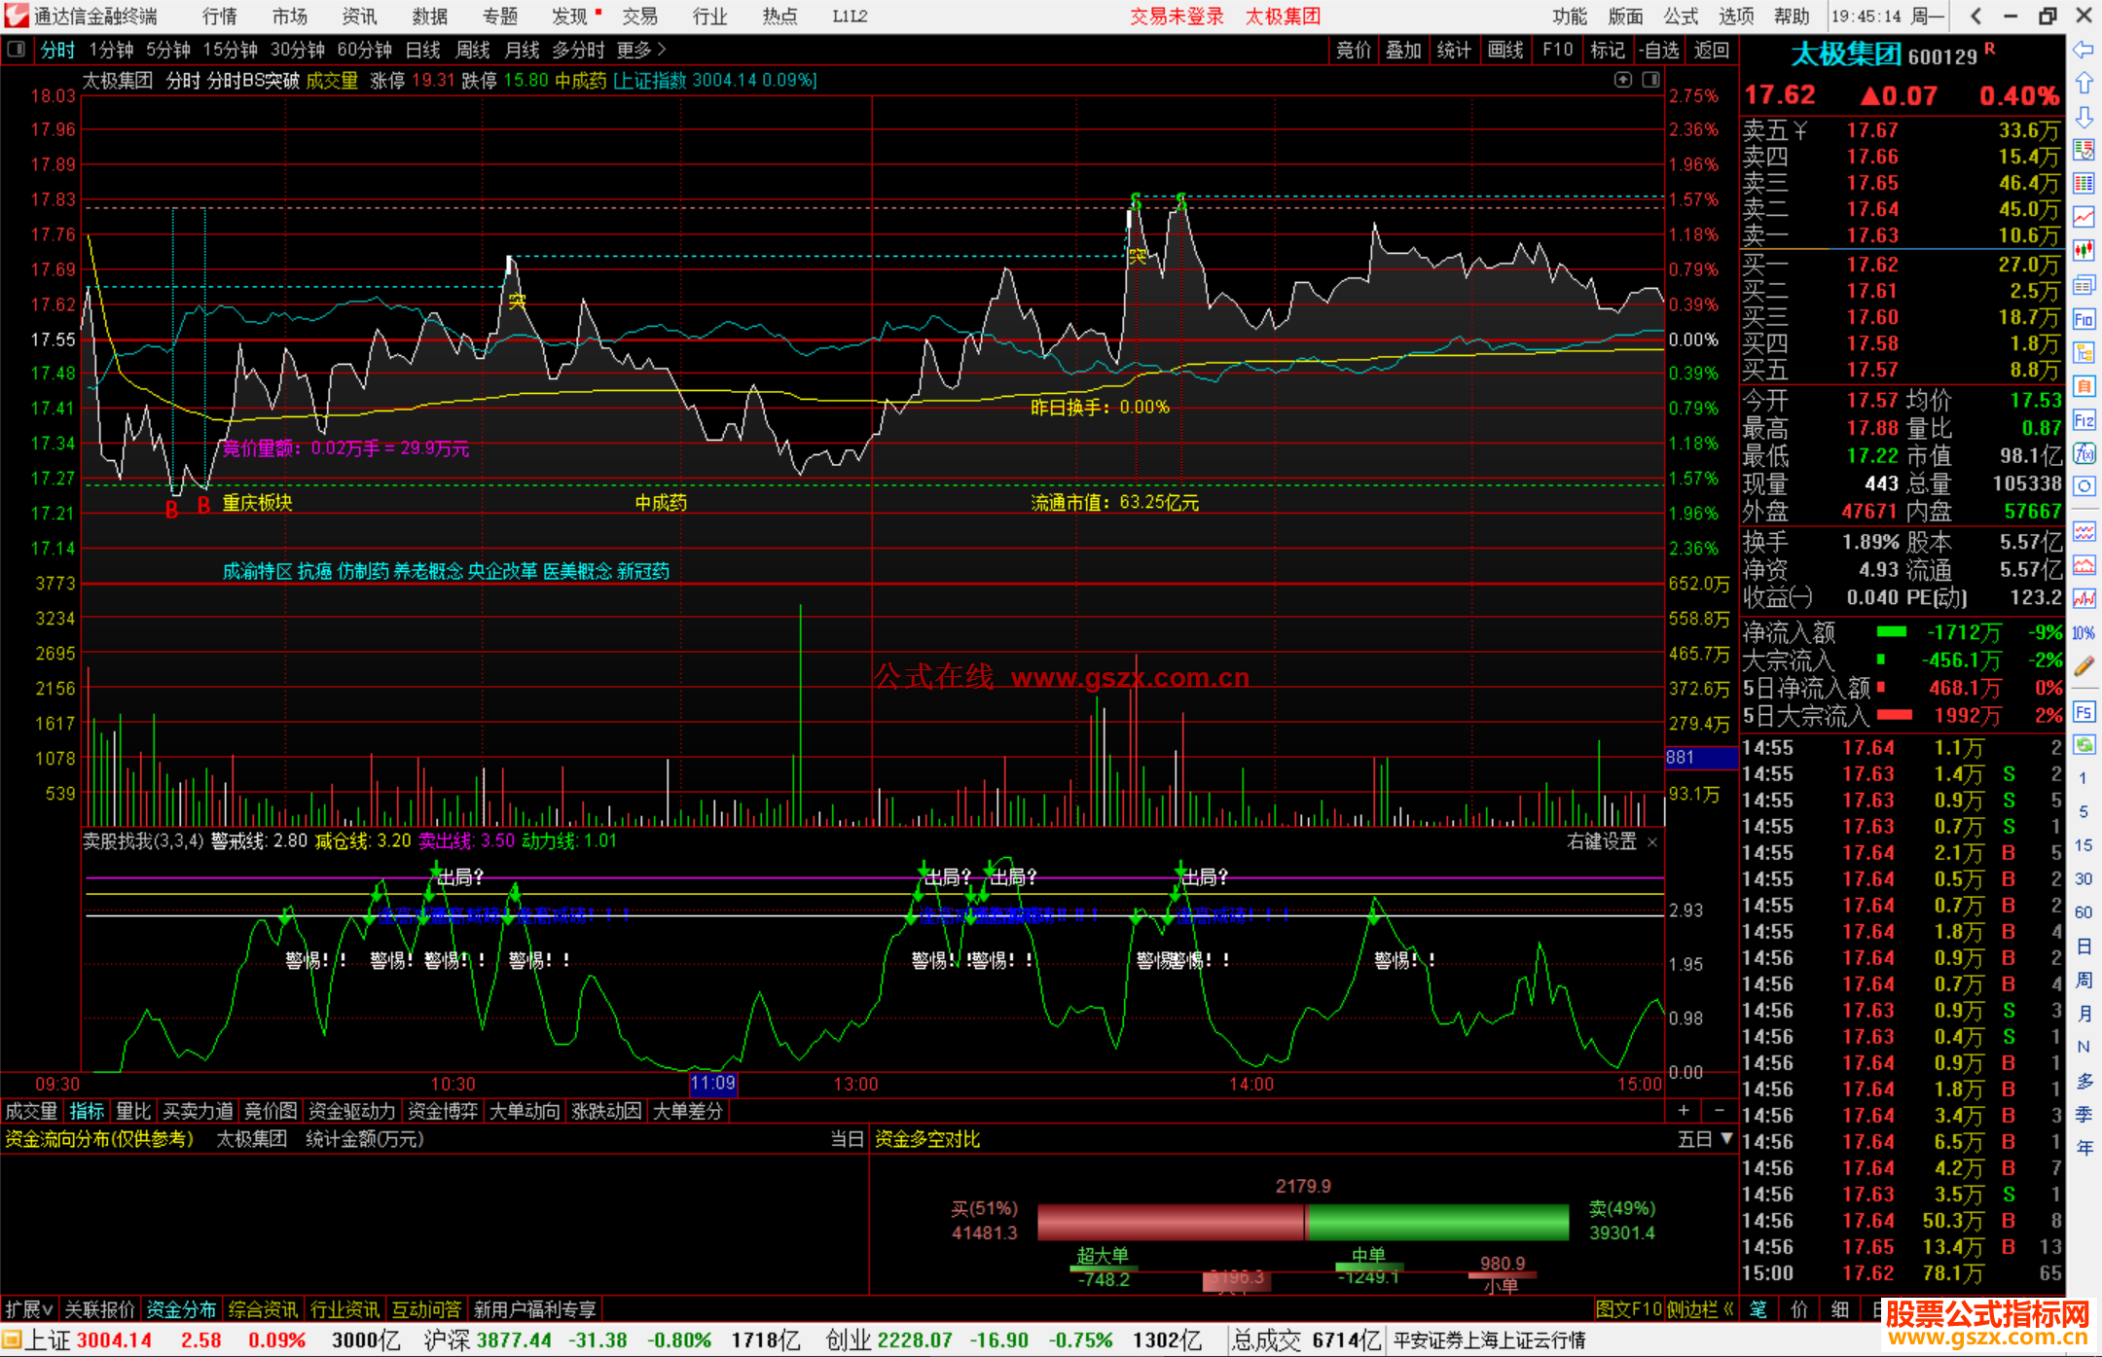This screenshot has width=2102, height=1357.
Task: Click the 10% sidebar icon
Action: 2084,633
